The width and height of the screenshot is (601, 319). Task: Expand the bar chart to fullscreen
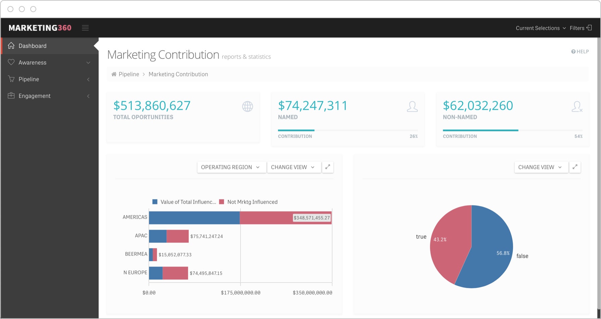tap(328, 167)
